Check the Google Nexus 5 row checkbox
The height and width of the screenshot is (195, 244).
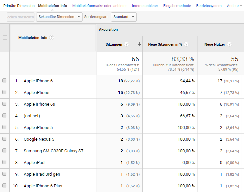(x=4, y=139)
